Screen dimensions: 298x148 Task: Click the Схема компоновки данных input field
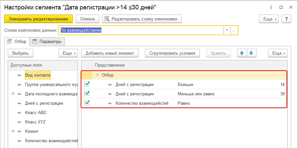[141, 30]
